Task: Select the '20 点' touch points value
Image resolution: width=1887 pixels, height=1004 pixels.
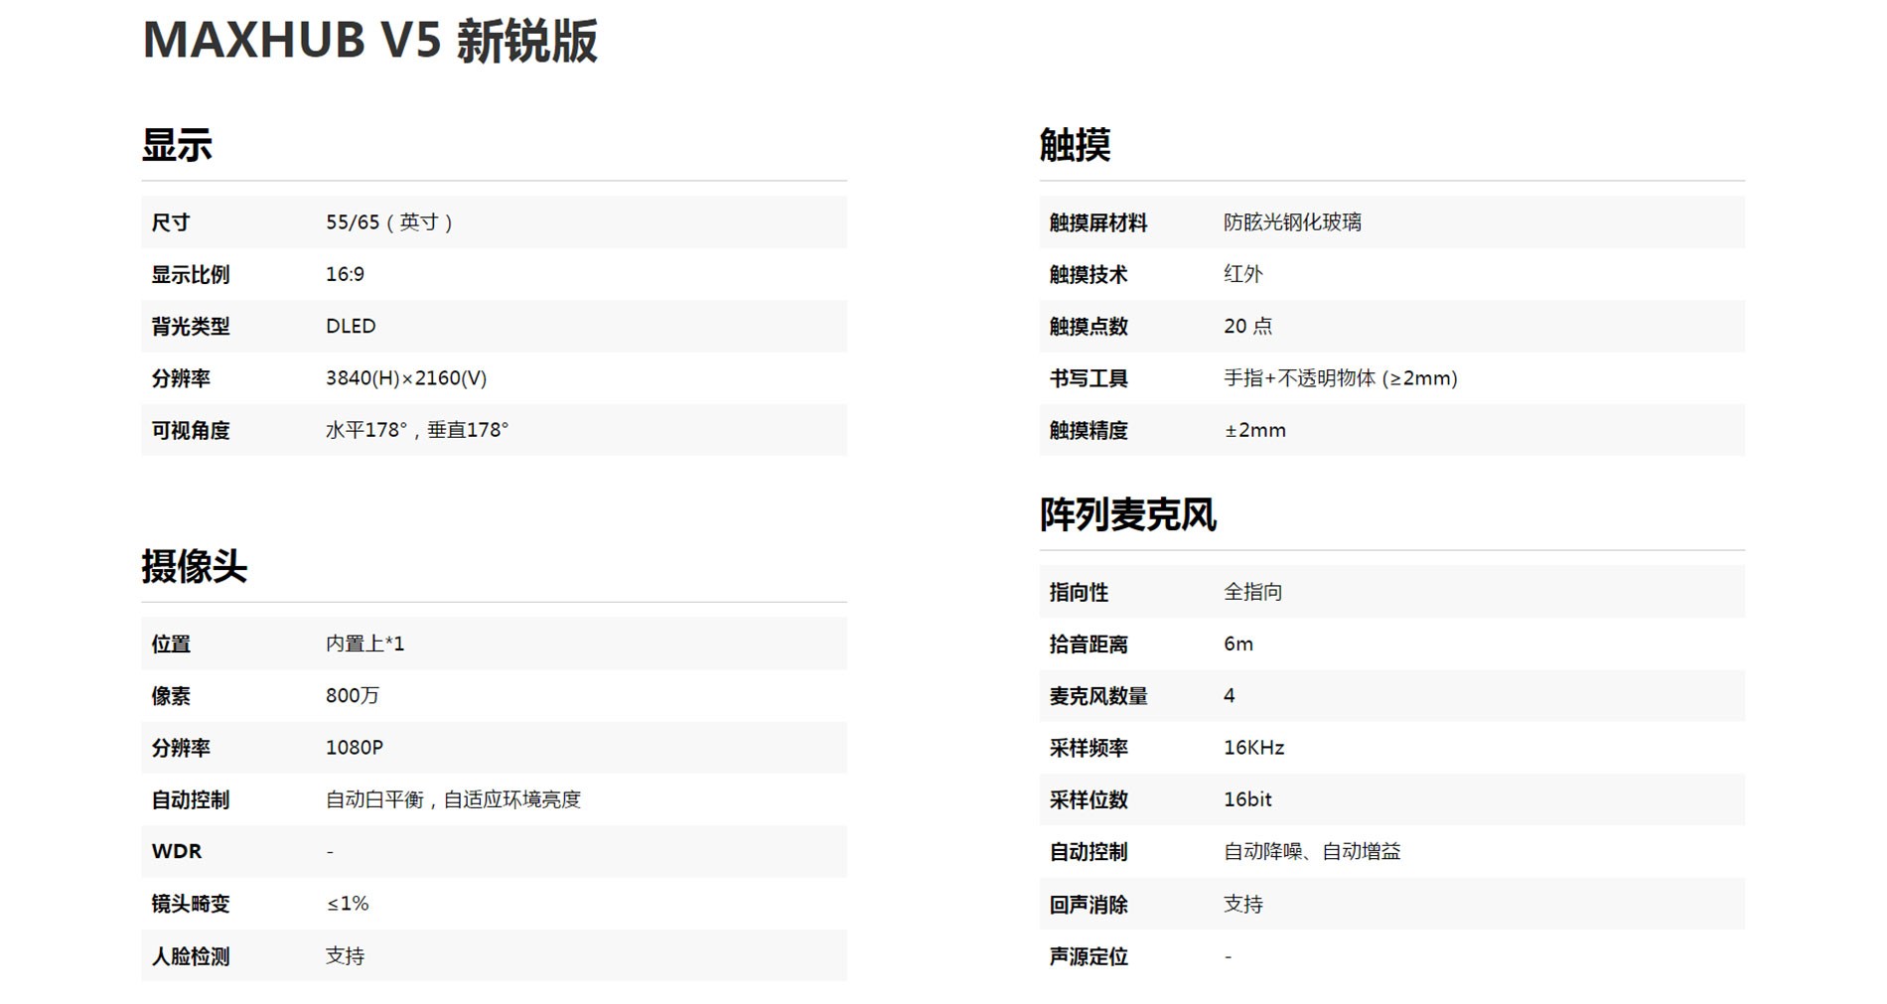Action: tap(1247, 326)
